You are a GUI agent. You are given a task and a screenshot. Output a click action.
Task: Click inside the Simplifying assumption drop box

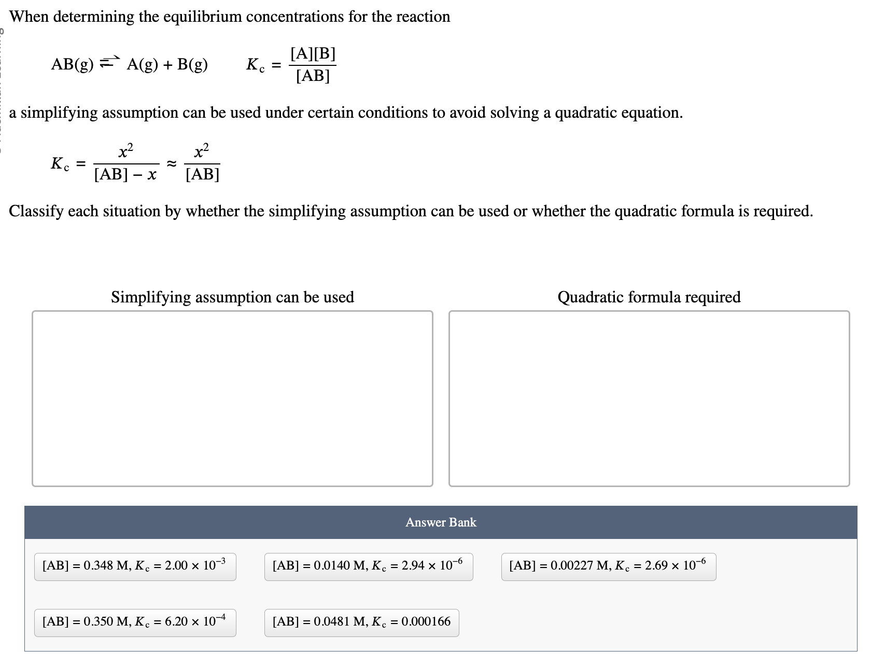[x=232, y=398]
